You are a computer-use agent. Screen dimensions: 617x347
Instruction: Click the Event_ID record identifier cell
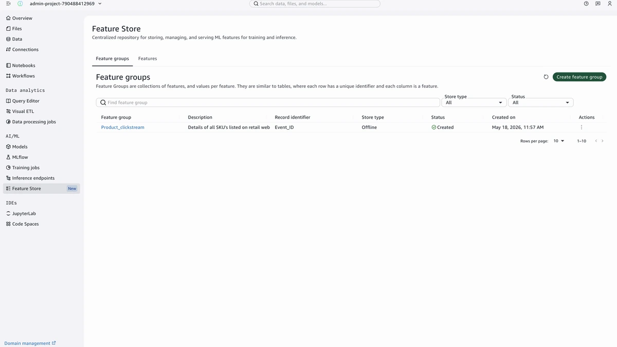(x=284, y=127)
